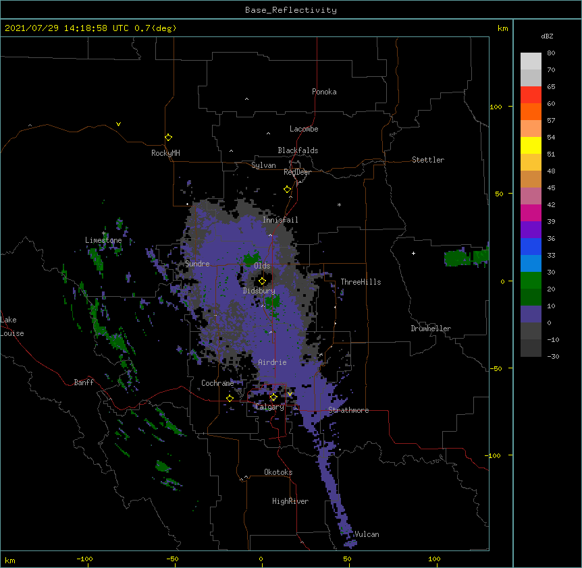The height and width of the screenshot is (568, 582).
Task: Click the yellow diamond marker near RockyMH
Action: tap(168, 138)
